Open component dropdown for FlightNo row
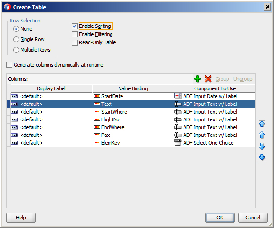274x228 pixels. tap(215, 119)
